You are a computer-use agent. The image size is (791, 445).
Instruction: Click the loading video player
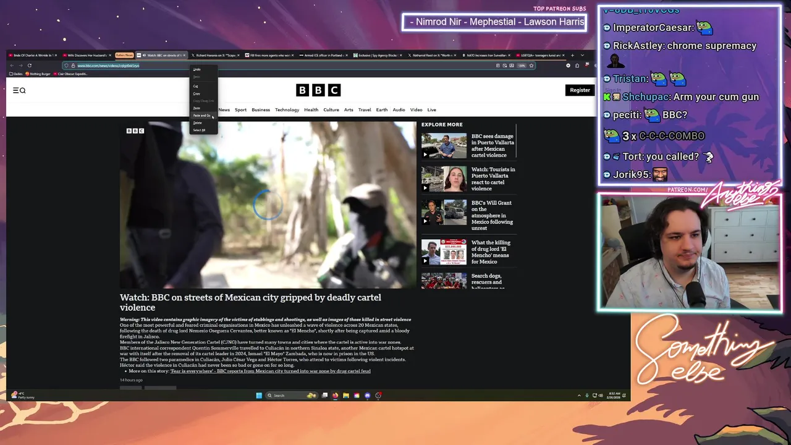point(268,205)
